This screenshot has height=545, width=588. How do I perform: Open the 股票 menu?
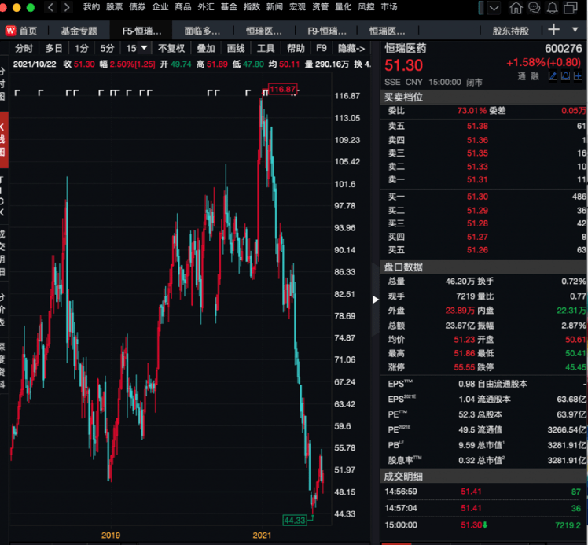point(114,7)
